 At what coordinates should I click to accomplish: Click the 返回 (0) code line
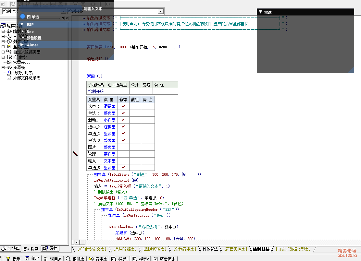tap(94, 76)
